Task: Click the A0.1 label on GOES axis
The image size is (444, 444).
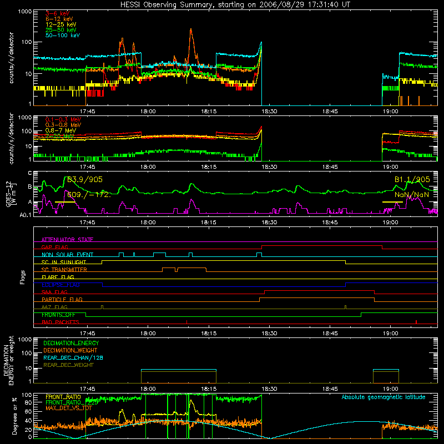Action: coord(26,215)
